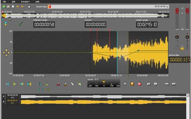Start recording with the red button
This screenshot has width=191, height=119.
(139, 84)
